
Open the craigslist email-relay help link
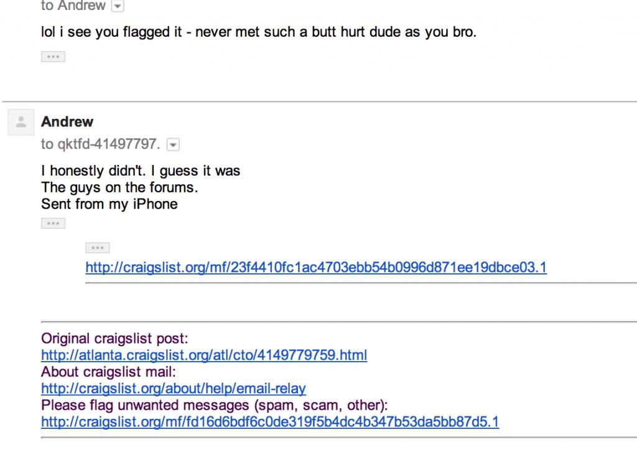pyautogui.click(x=174, y=389)
